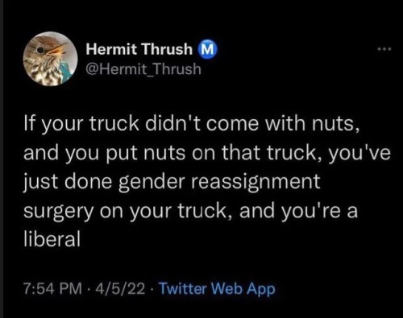403x318 pixels.
Task: Visit the @Hermit_Thrush handle
Action: [x=143, y=69]
